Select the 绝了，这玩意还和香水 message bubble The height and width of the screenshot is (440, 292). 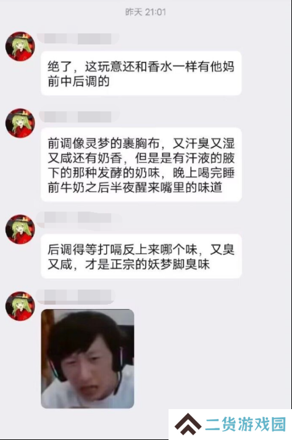[x=141, y=74]
